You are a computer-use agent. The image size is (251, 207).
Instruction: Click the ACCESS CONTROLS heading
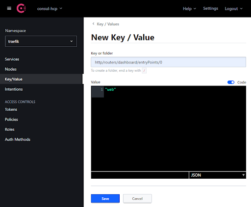(x=20, y=102)
